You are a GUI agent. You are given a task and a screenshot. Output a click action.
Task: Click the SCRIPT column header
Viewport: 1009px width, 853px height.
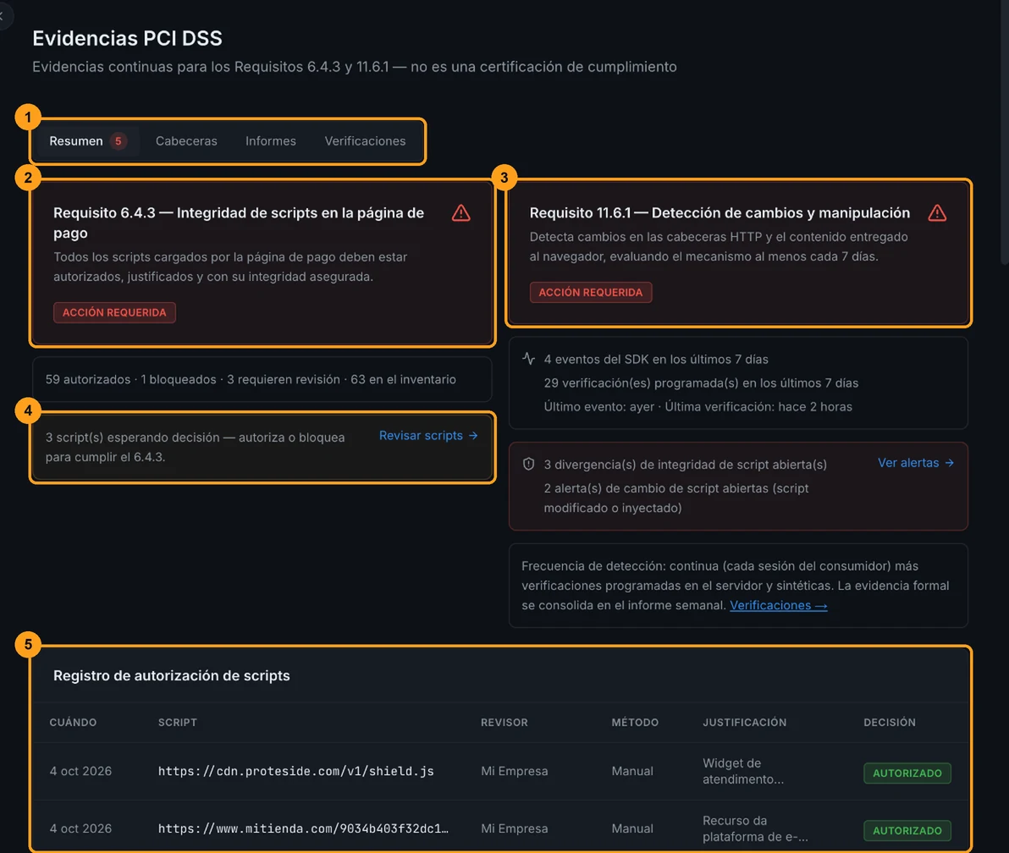point(178,723)
